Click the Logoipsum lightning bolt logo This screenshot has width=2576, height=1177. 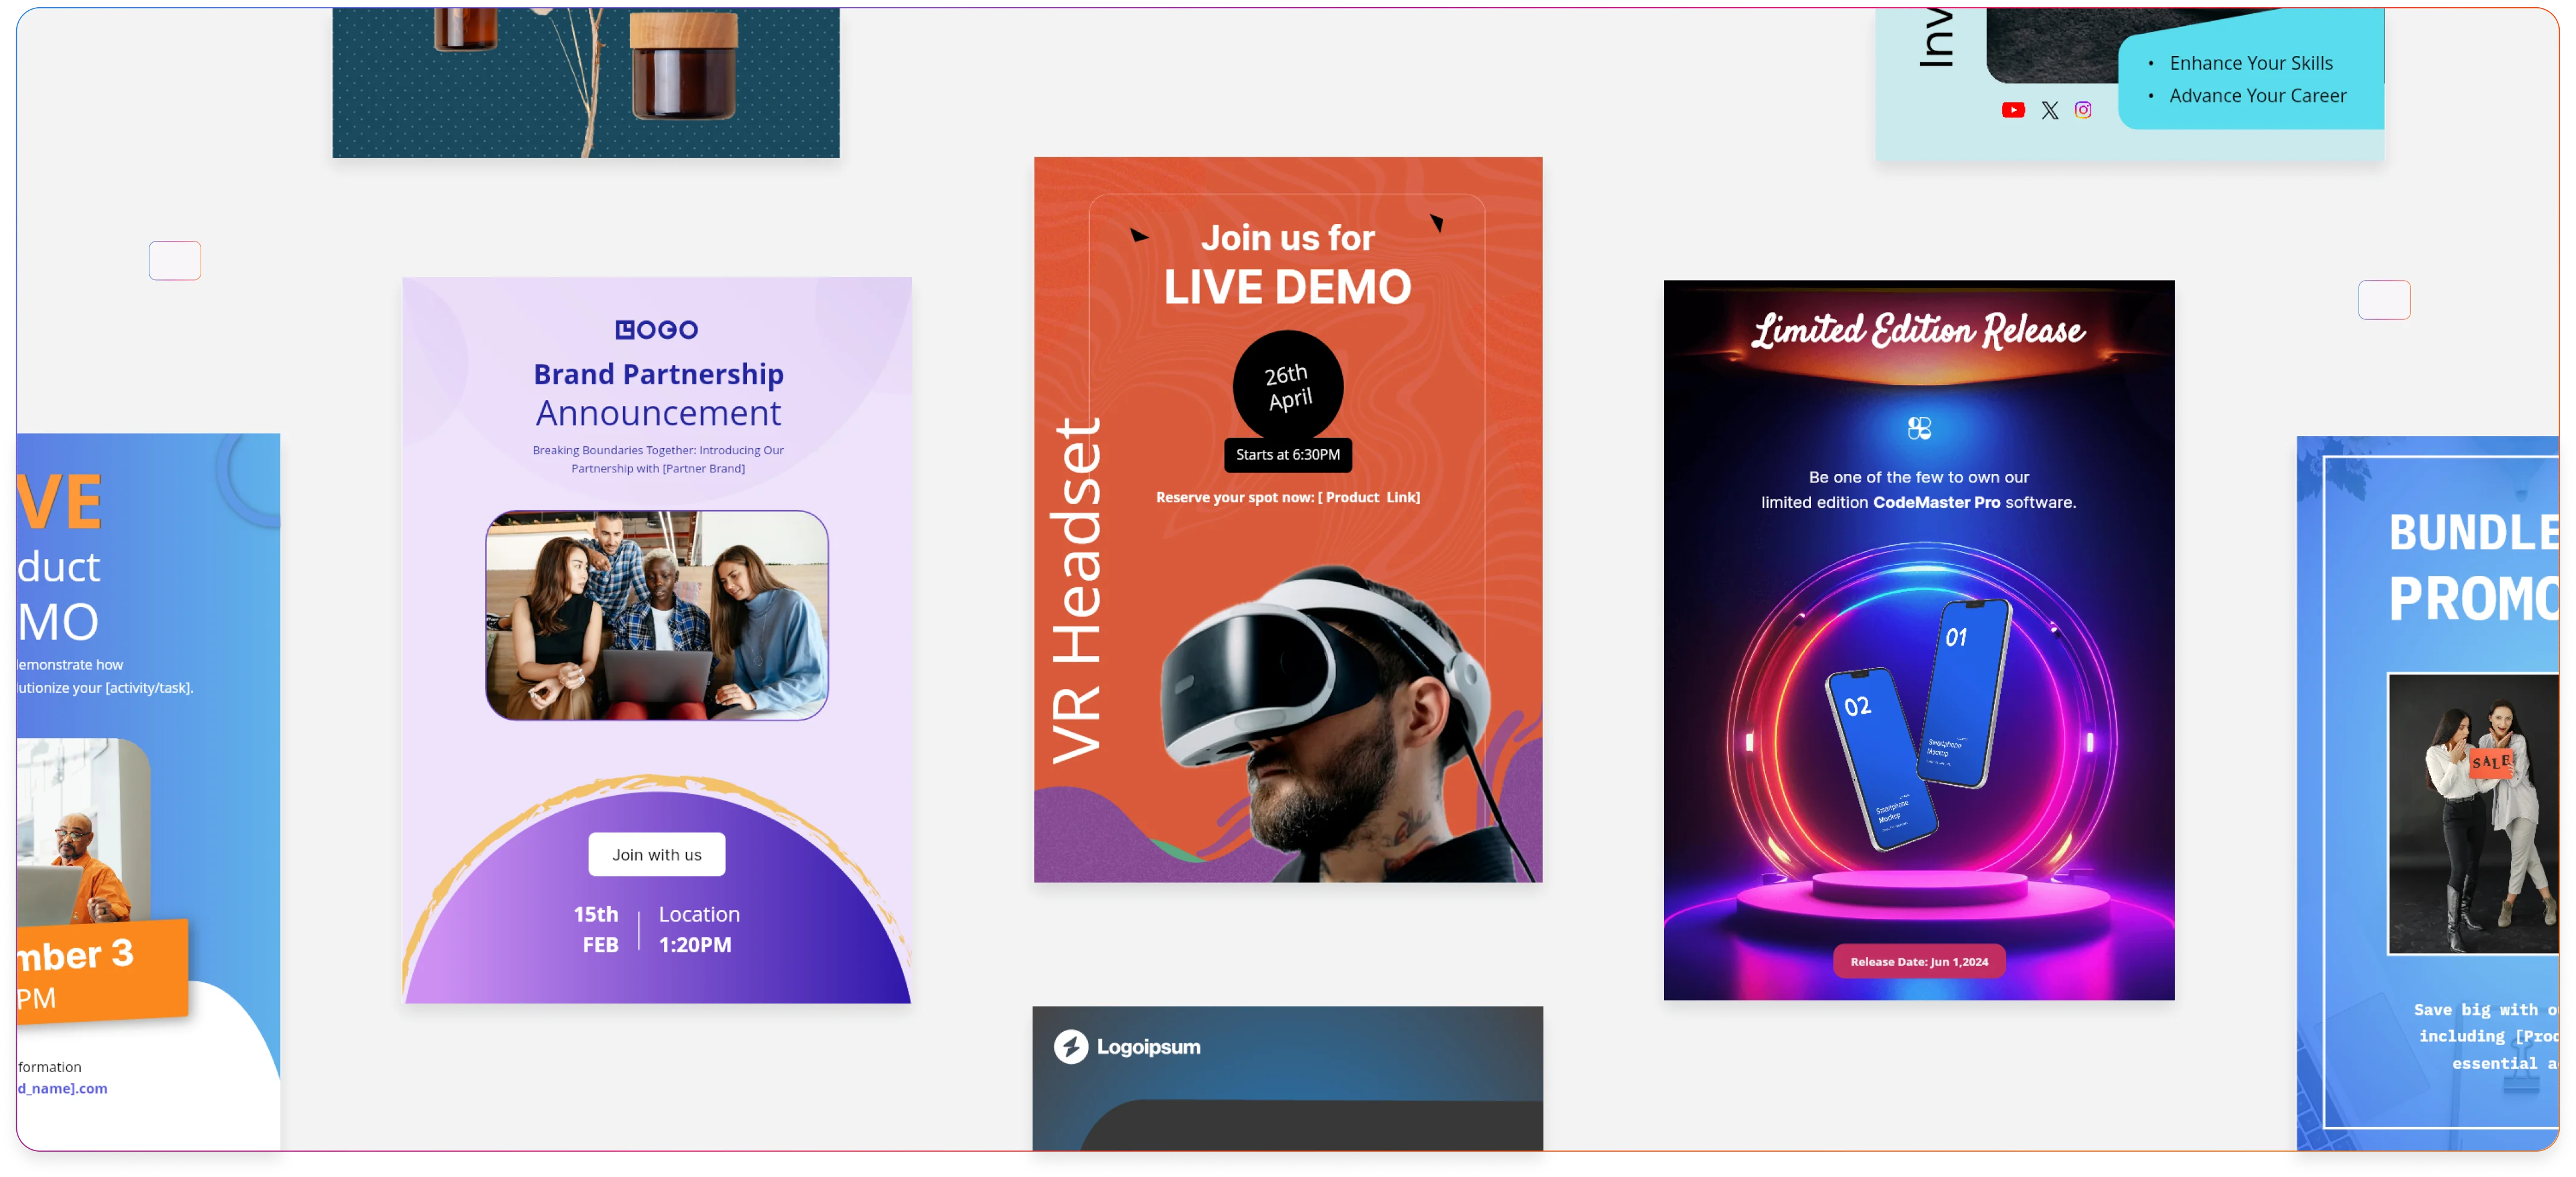1070,1046
